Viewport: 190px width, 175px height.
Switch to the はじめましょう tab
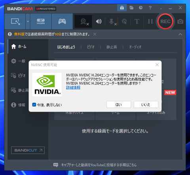point(66,47)
